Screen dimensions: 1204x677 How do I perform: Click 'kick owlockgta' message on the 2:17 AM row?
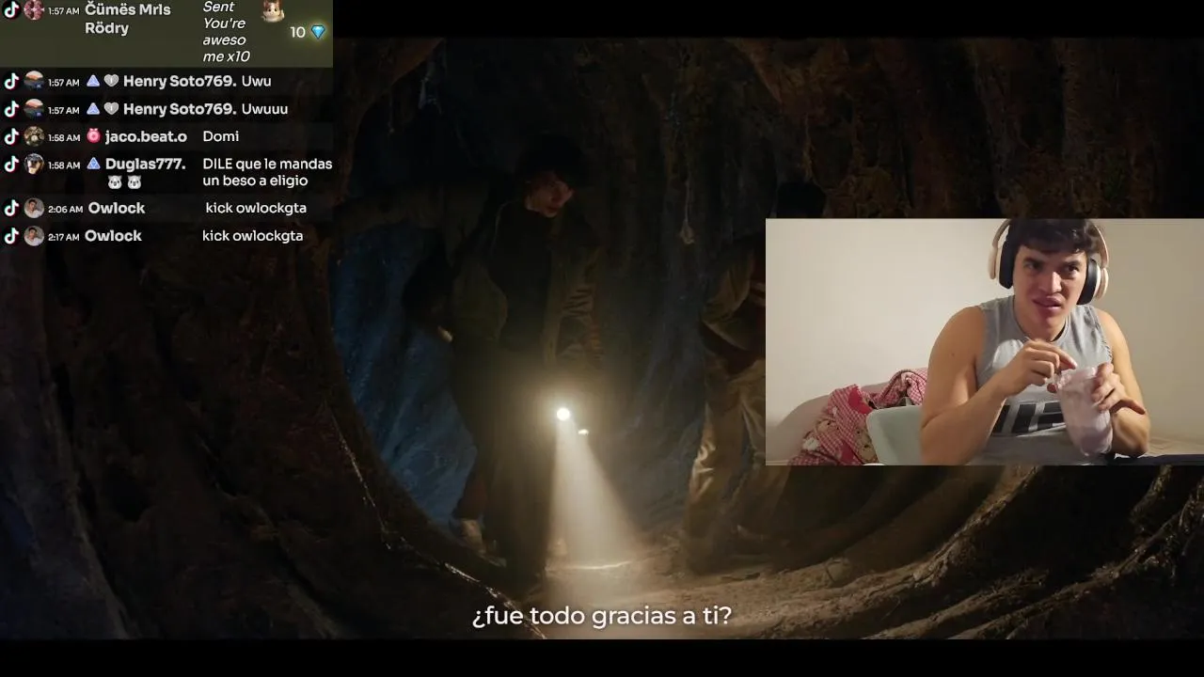(x=252, y=236)
